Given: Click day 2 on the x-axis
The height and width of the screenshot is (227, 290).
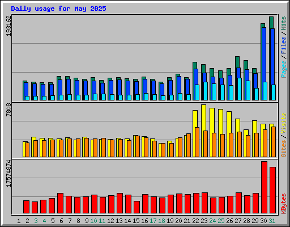Looking at the screenshot, I should [x=27, y=221].
